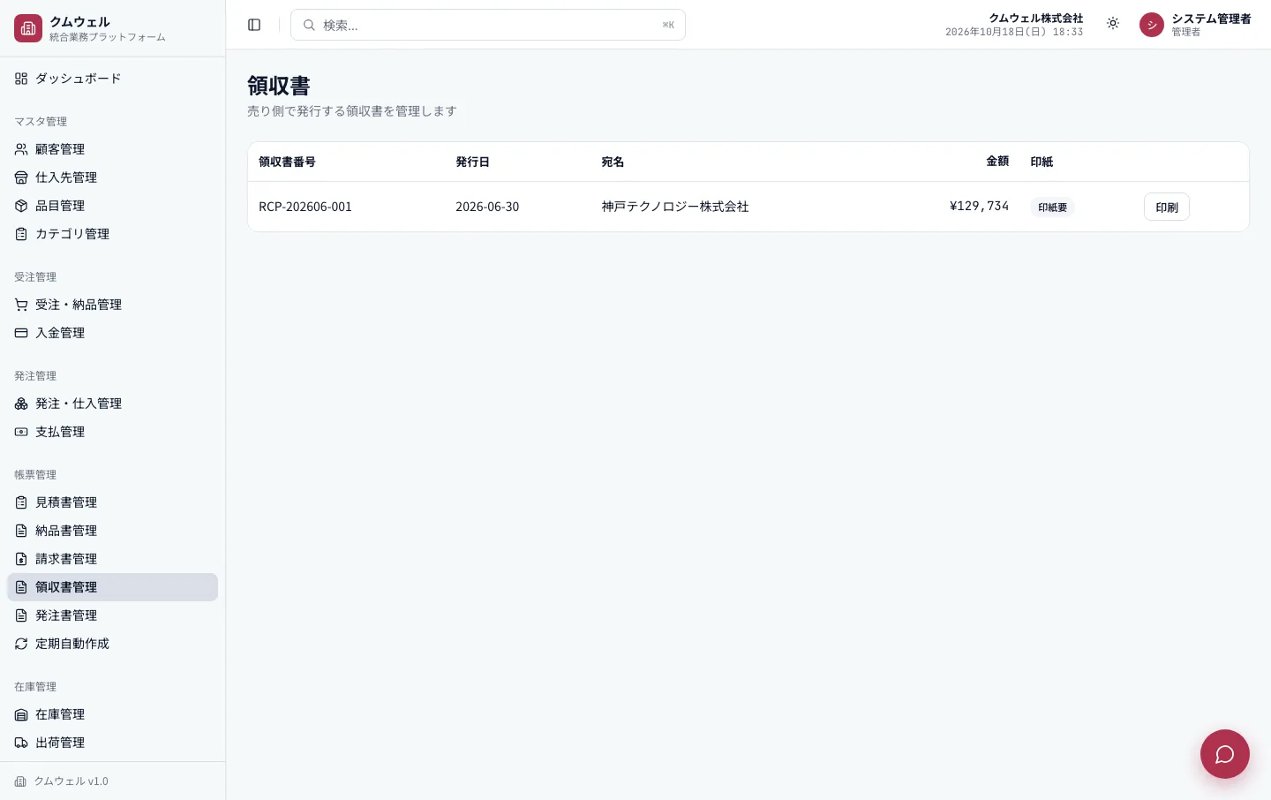Viewport: 1271px width, 800px height.
Task: Click the amount ¥129,734
Action: point(979,206)
